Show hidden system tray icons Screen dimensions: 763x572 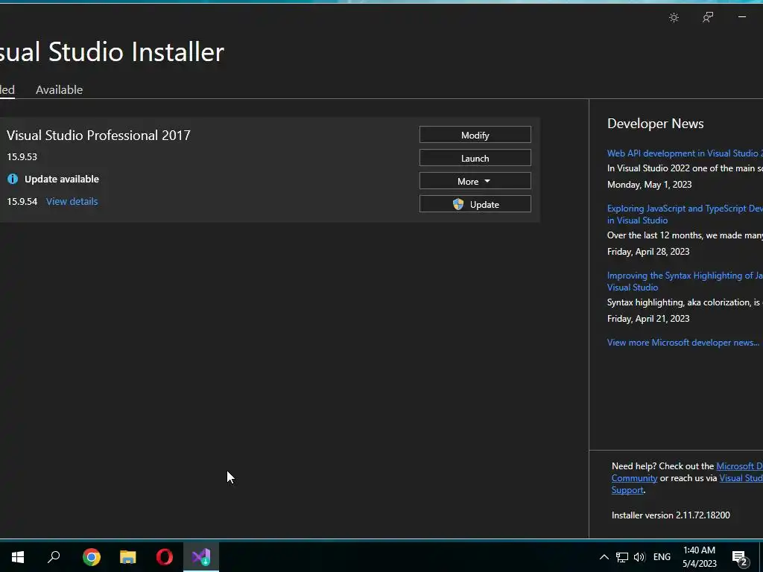[604, 557]
